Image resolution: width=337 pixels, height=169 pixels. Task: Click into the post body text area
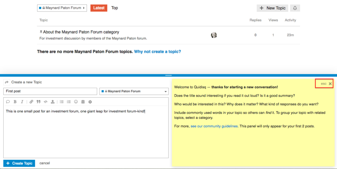[x=86, y=132]
